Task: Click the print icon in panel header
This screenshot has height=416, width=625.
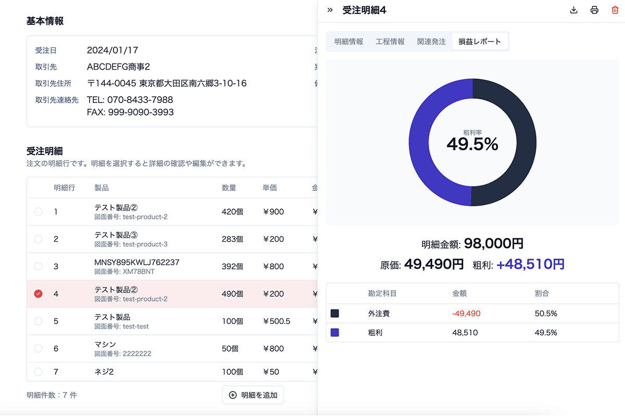Action: (x=594, y=10)
